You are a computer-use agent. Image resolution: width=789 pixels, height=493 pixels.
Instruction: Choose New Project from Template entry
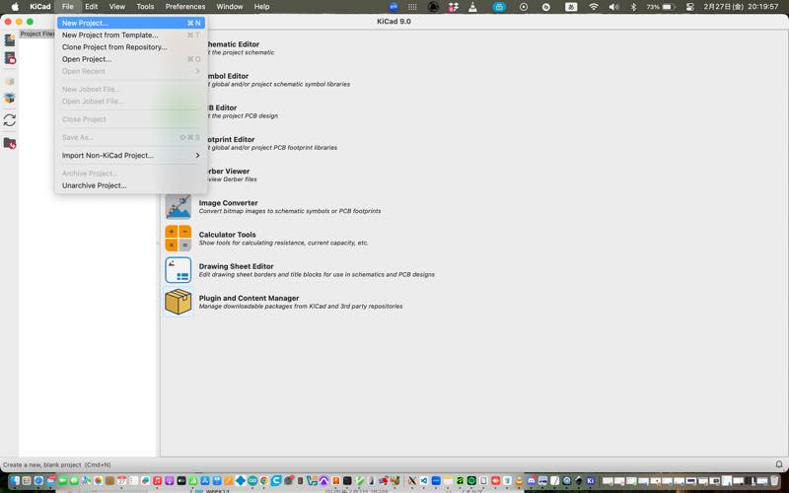pos(131,35)
